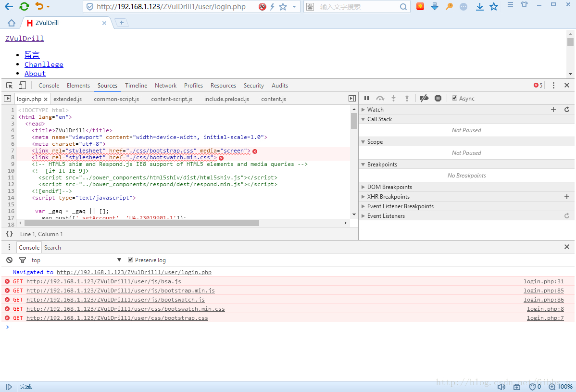Open the browser hamburger menu

click(510, 4)
